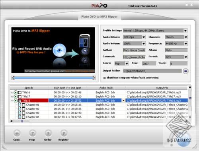Click the green disc icon for Title17

16,97
